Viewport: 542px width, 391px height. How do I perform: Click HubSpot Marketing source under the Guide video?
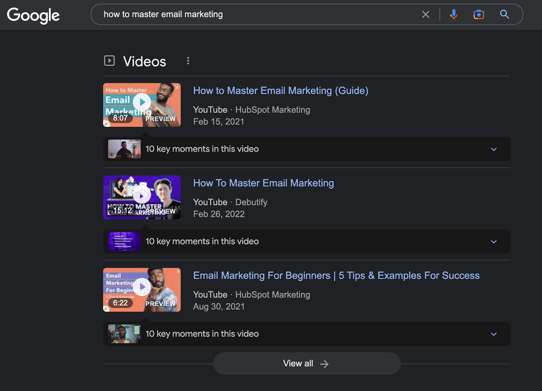pos(273,110)
